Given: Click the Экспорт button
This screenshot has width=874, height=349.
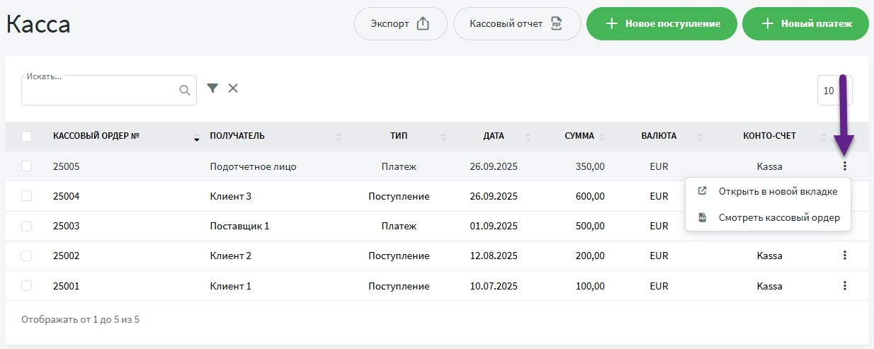Looking at the screenshot, I should (x=400, y=24).
